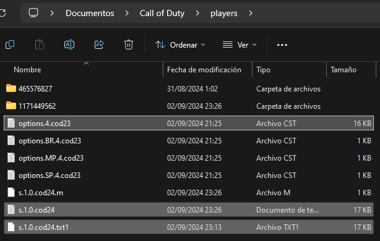Select the file name s.1.0.cod24.txt1
Screen dimensions: 380x241
(43, 227)
